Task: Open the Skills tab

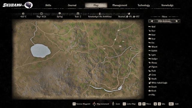Action: tap(48, 5)
